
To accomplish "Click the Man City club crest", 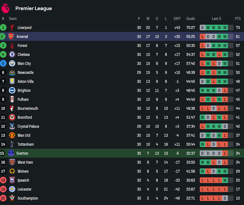I will click(12, 64).
